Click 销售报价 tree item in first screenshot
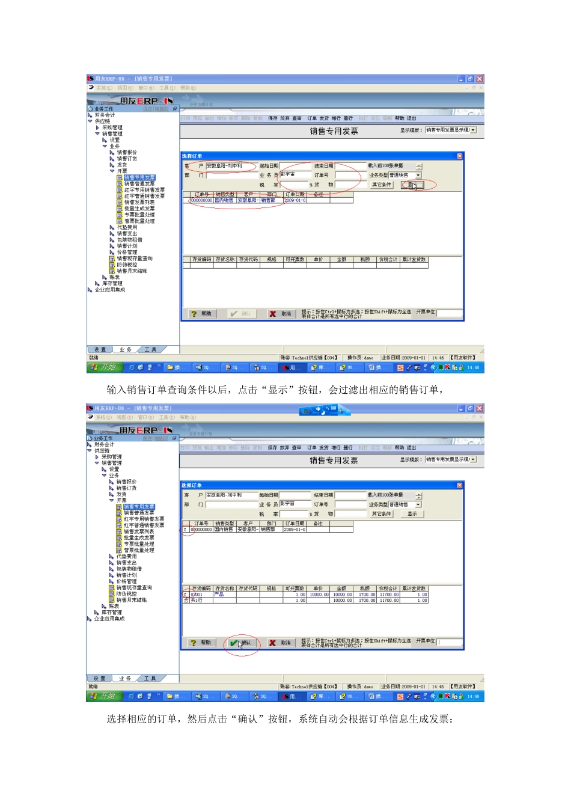The image size is (571, 808). point(127,153)
